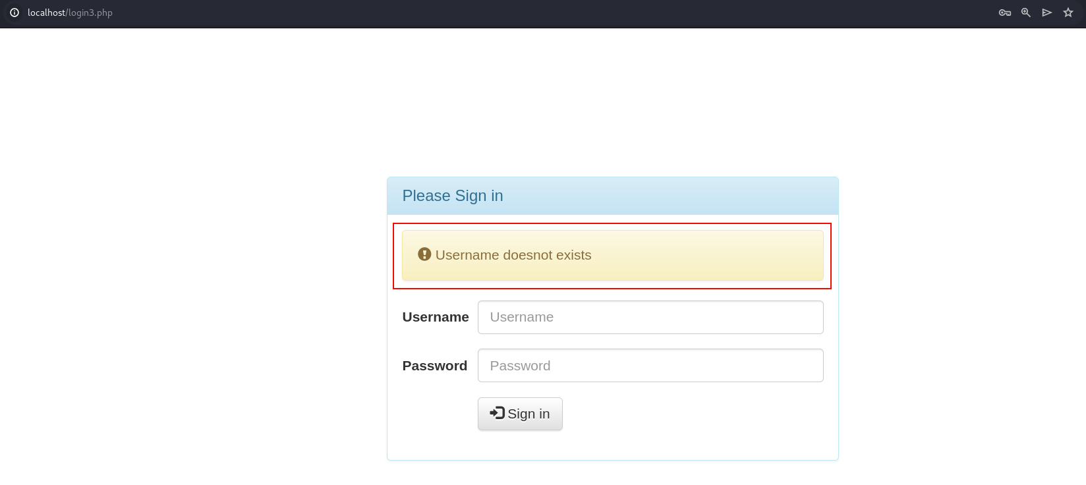Open the site information icon beside localhost
Screen dimensions: 1086x485
[x=14, y=13]
